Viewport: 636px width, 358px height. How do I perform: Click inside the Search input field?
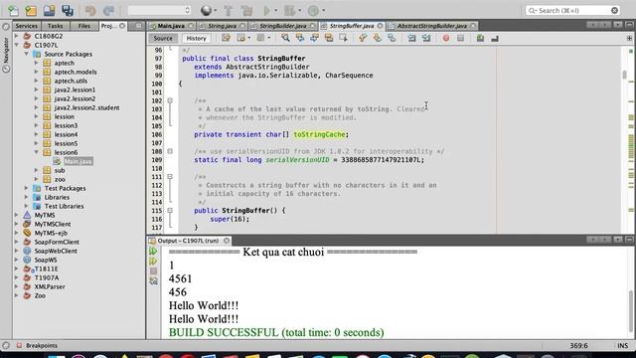[572, 10]
